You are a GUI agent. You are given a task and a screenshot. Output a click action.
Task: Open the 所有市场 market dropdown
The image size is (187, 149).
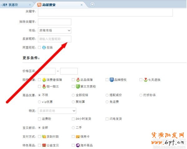coord(55,30)
